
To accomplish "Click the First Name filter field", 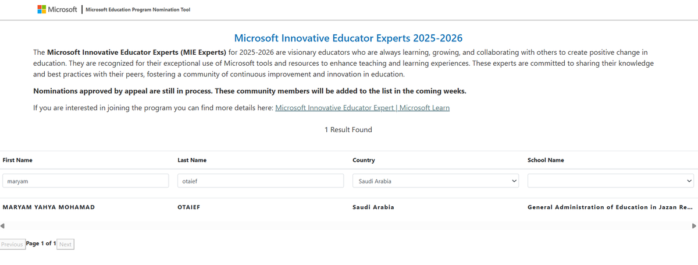I will click(x=86, y=181).
